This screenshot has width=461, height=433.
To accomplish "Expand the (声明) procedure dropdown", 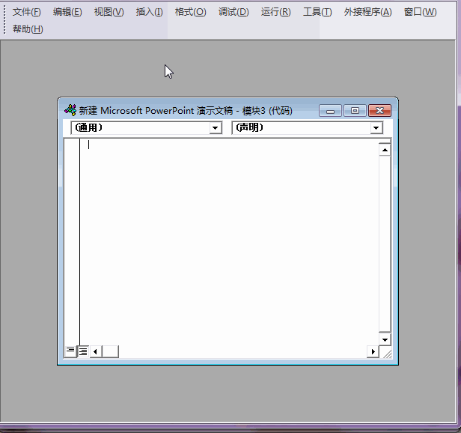I will click(376, 128).
